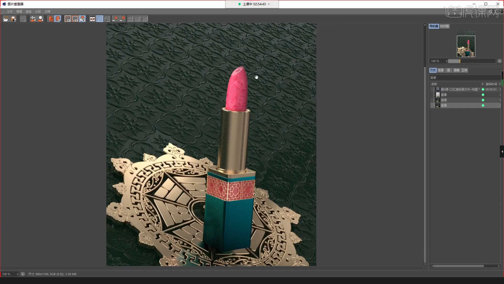Click the history panel horizontal scrollbar
Image resolution: width=504 pixels, height=284 pixels.
[458, 266]
